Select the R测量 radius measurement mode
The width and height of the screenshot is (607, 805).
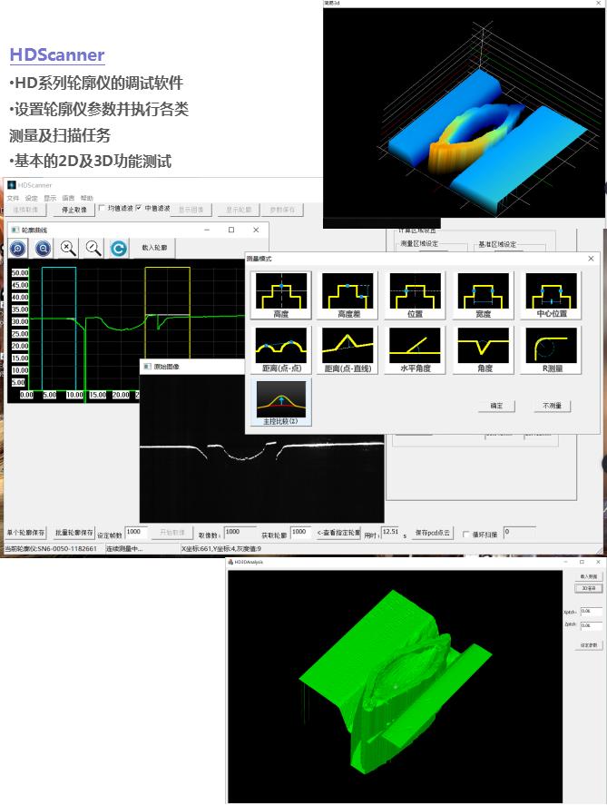coord(551,349)
